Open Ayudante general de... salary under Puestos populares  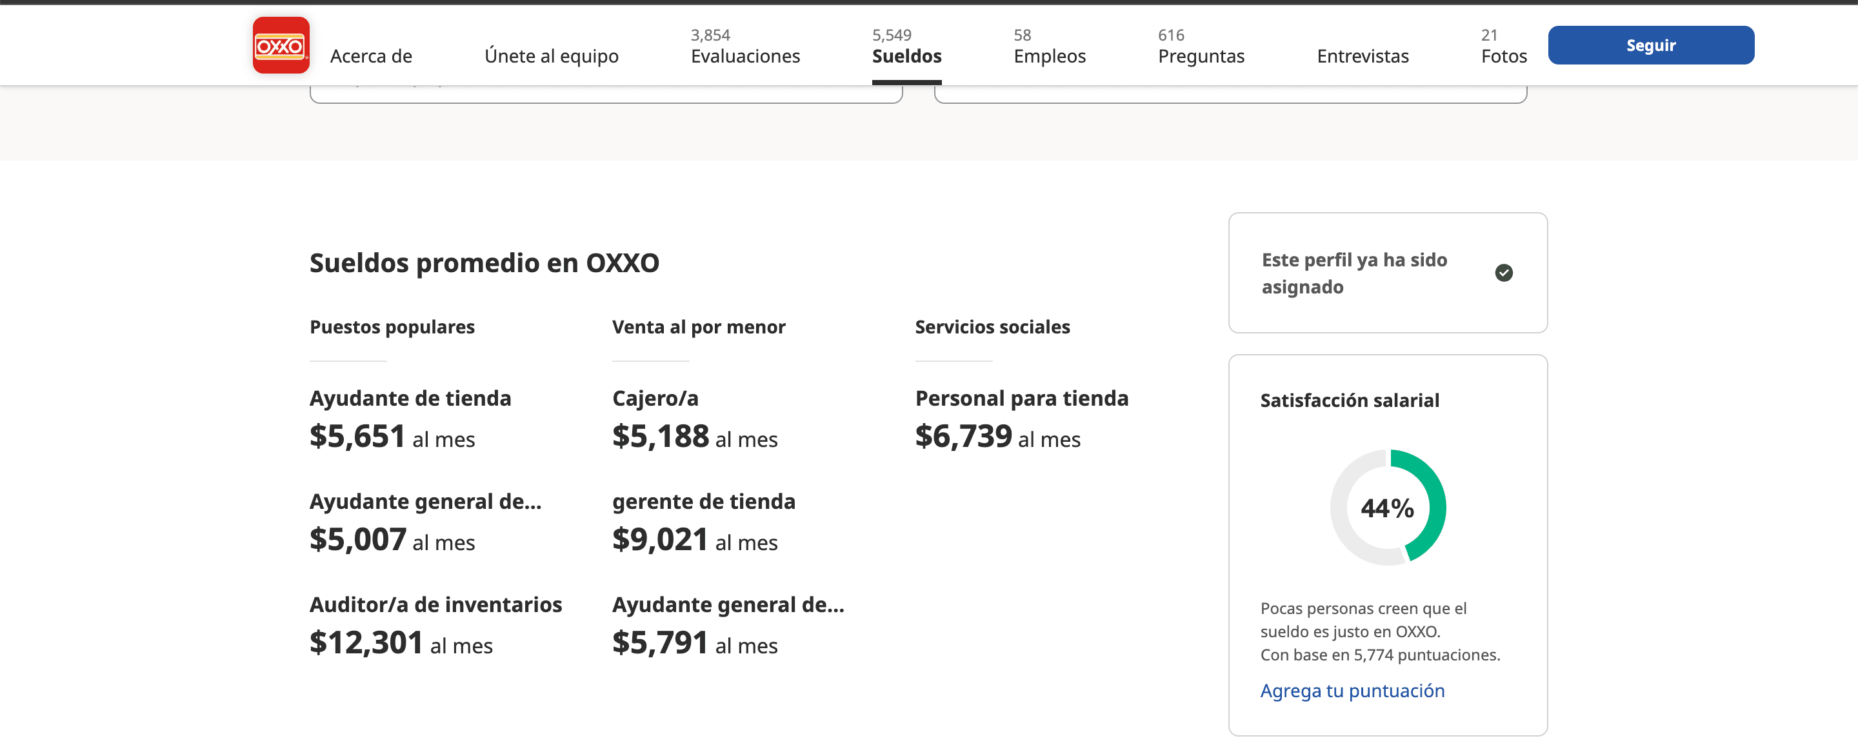(x=426, y=501)
